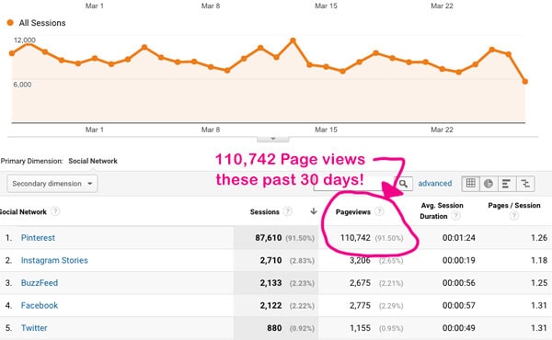Click the 1.26 pages per session value

(539, 238)
